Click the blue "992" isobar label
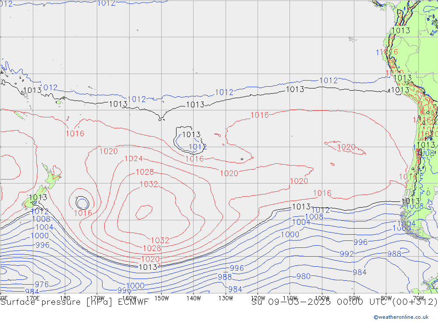 tap(346, 254)
